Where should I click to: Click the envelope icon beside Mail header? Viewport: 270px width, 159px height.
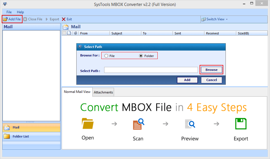coord(66,27)
